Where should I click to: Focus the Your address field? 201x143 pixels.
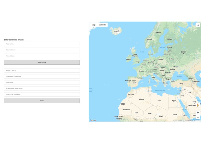(x=42, y=56)
